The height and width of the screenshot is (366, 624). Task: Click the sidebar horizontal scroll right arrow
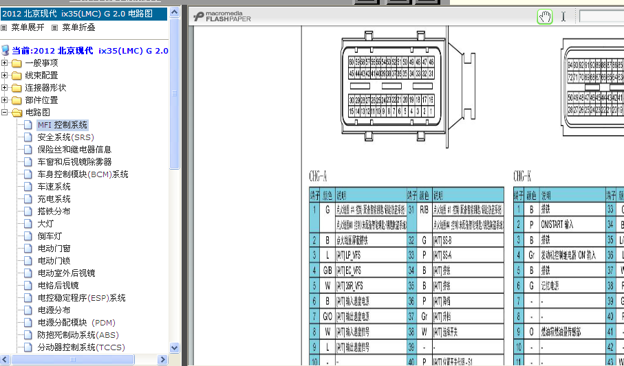click(x=162, y=360)
